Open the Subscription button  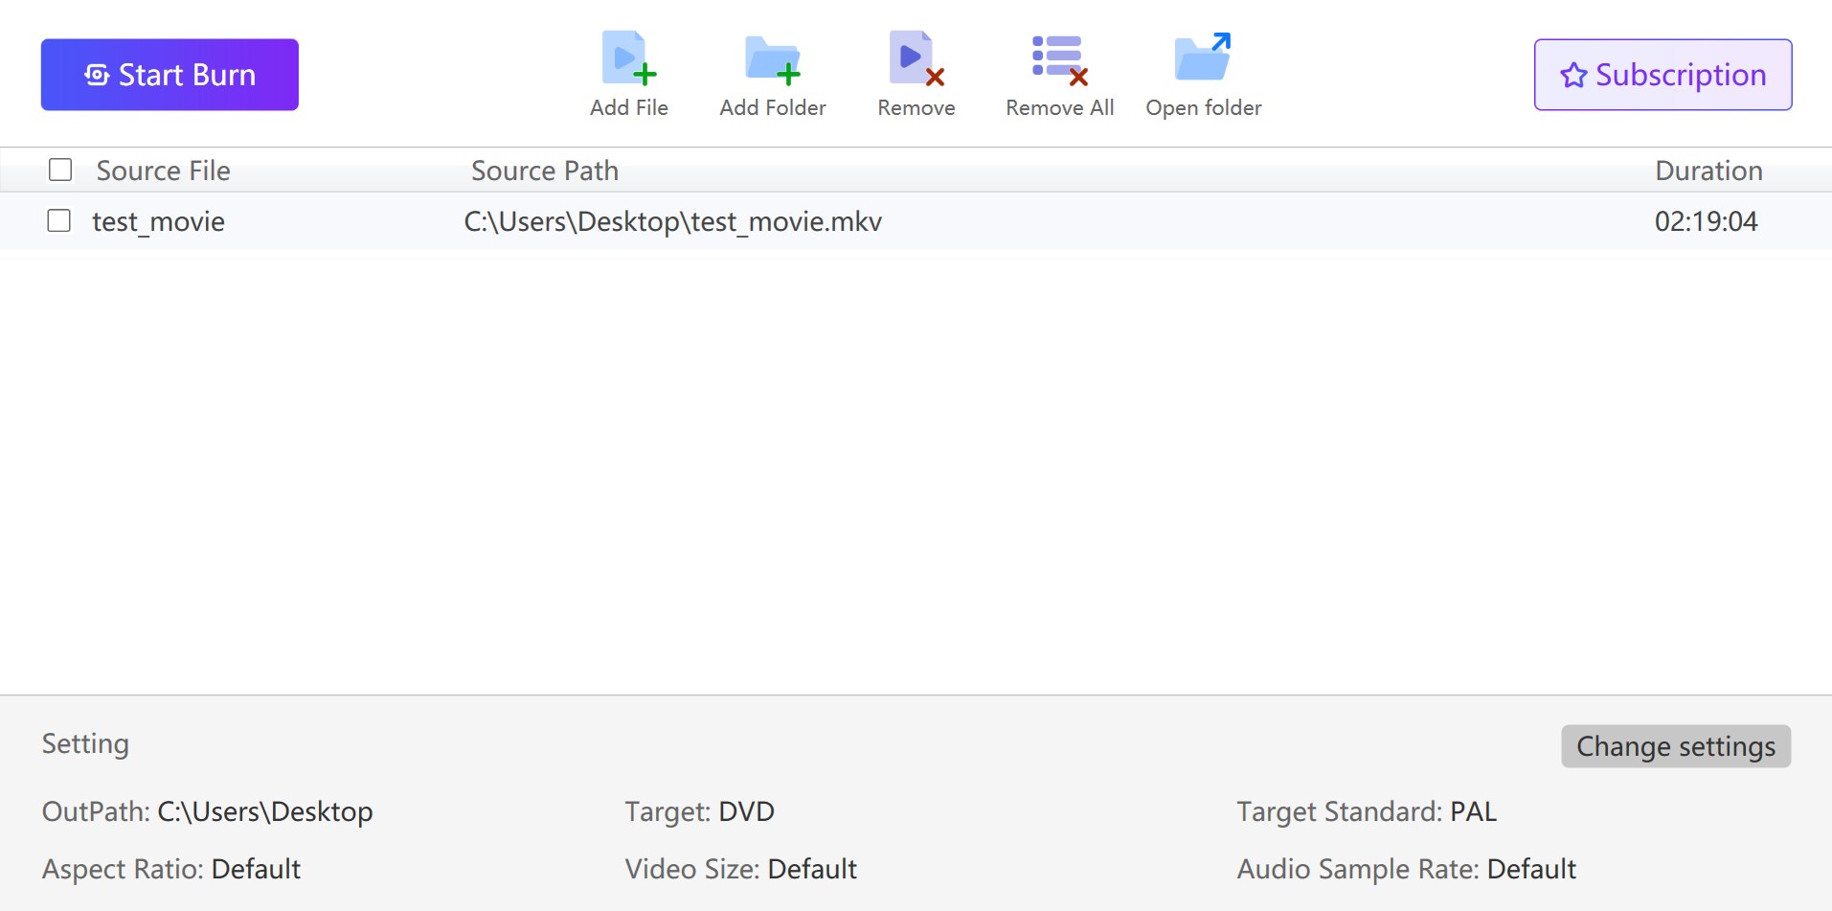pos(1662,75)
